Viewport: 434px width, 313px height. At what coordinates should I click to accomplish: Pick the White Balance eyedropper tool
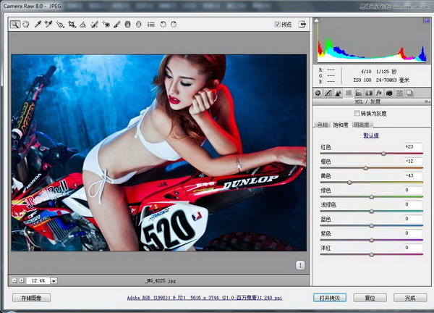(38, 24)
